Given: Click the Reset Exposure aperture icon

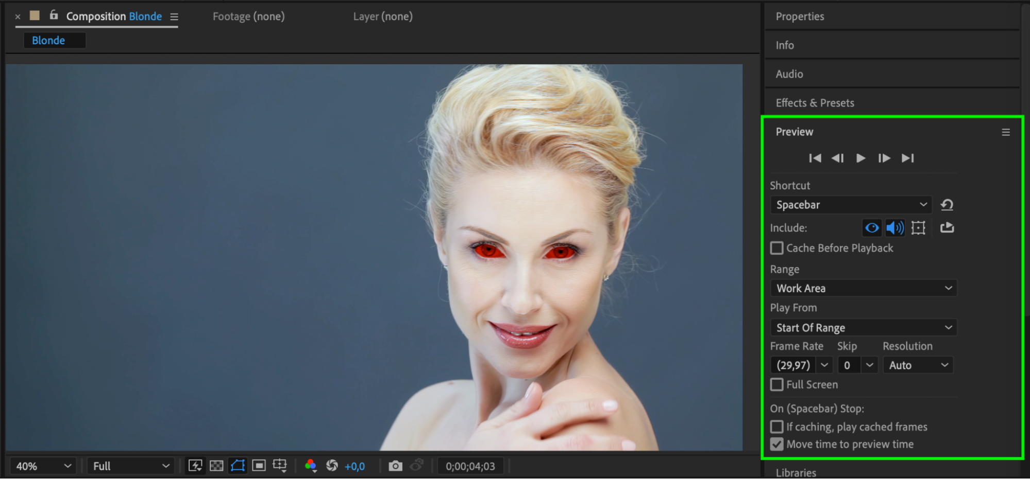Looking at the screenshot, I should (332, 466).
